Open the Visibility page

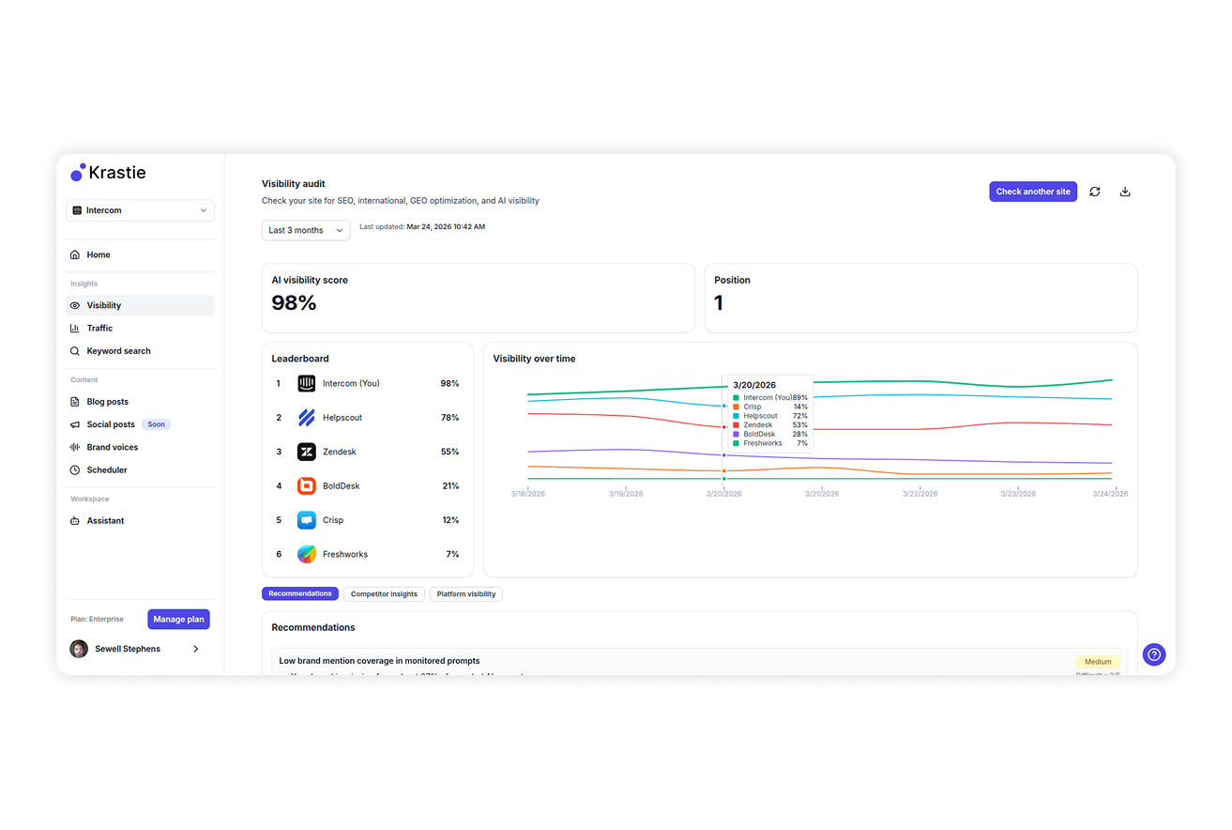(140, 305)
